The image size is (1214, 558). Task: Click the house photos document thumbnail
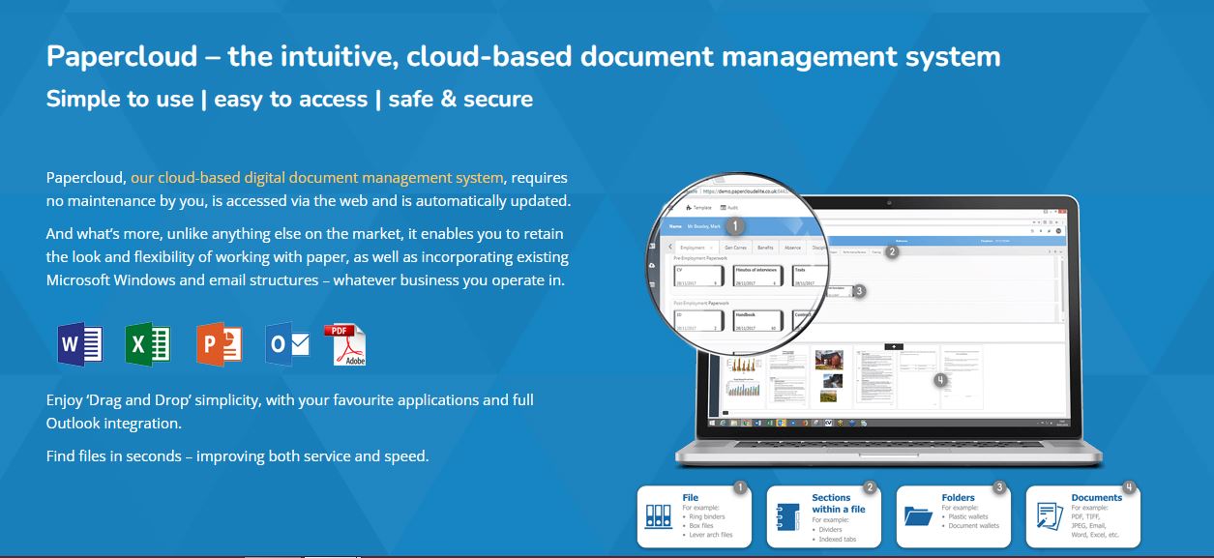[x=829, y=376]
